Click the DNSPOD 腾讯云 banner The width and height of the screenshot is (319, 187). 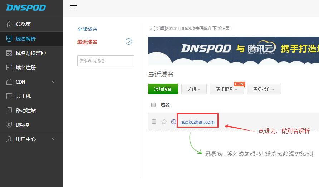pos(234,51)
